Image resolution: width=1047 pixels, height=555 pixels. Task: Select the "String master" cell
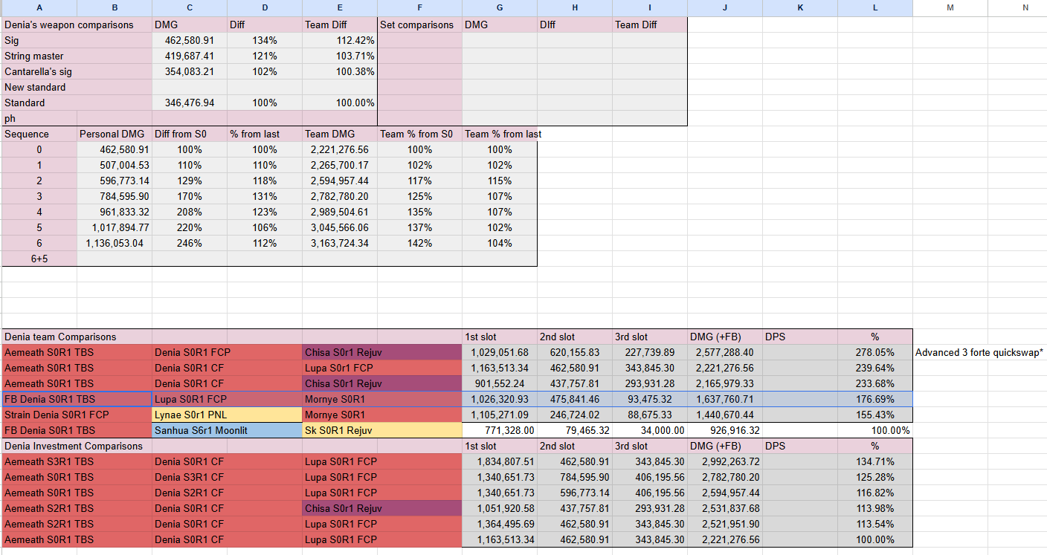click(x=77, y=56)
